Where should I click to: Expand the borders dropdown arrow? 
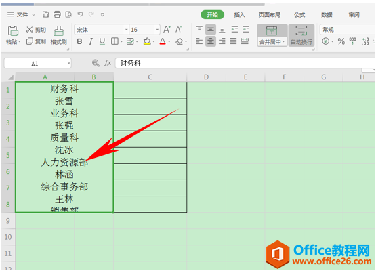pos(121,42)
